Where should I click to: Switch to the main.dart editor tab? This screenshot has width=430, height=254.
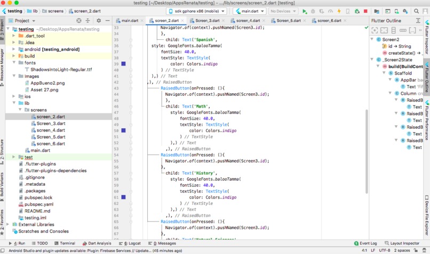pos(130,21)
